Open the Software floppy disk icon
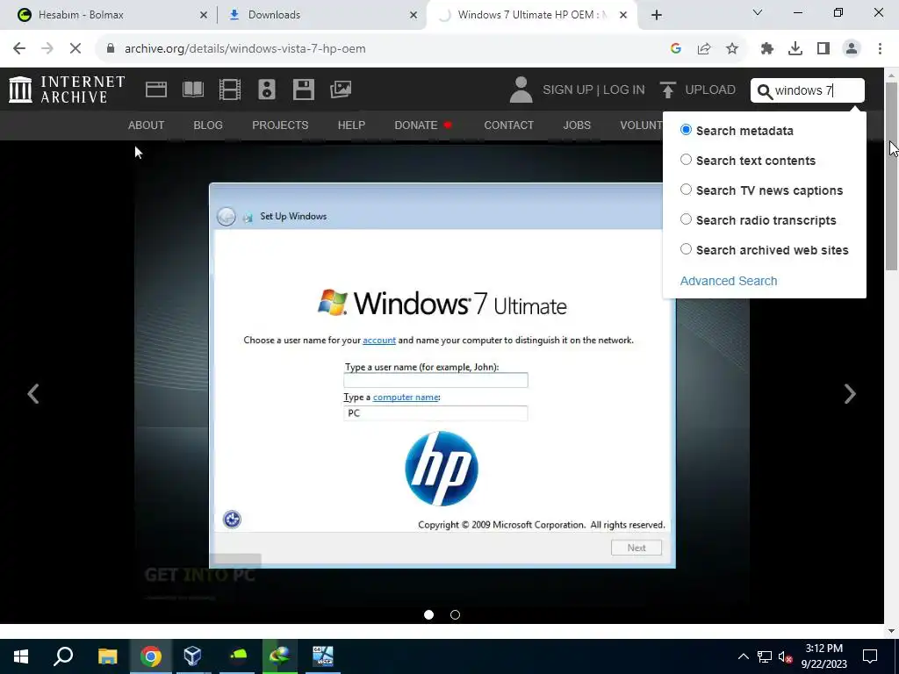 point(303,90)
